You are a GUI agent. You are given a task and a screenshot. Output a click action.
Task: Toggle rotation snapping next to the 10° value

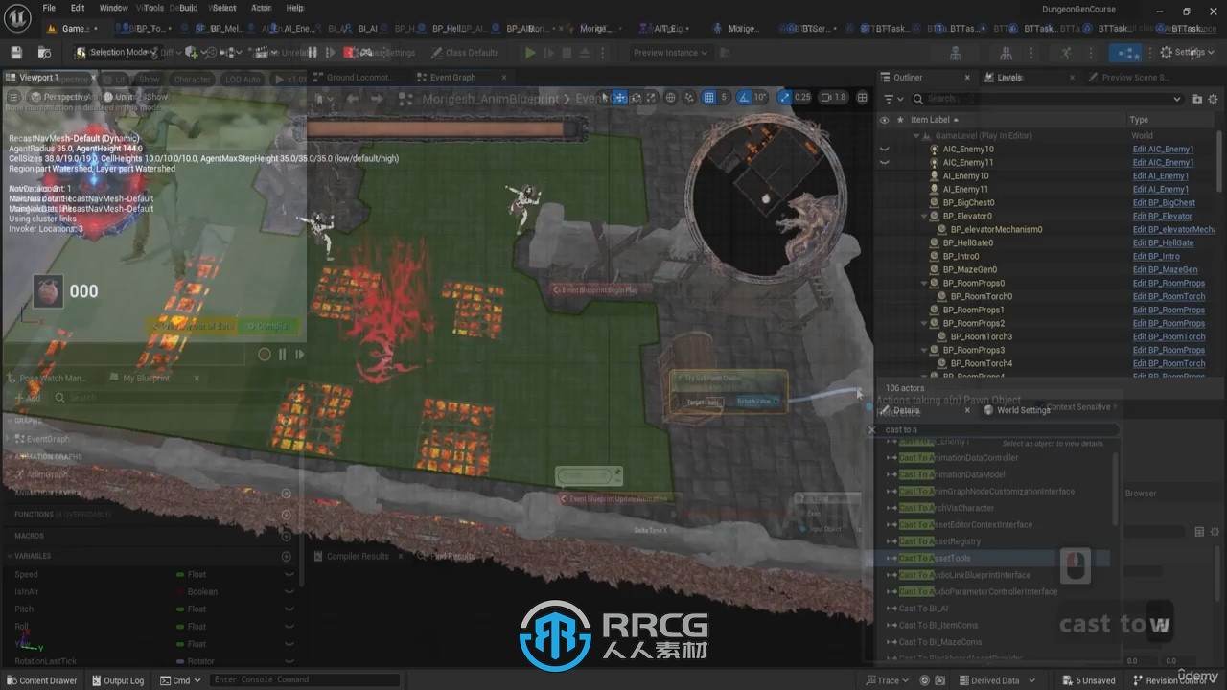click(744, 97)
